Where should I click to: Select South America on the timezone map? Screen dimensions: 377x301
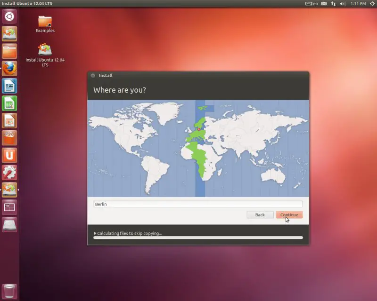(x=155, y=173)
